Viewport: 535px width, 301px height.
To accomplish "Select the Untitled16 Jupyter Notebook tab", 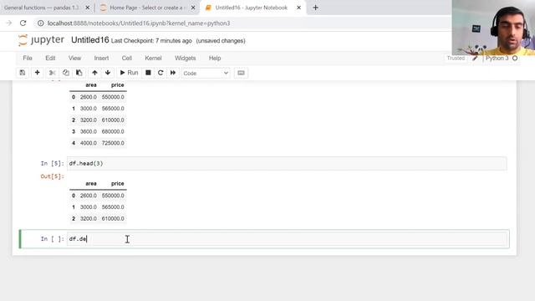I will (251, 8).
